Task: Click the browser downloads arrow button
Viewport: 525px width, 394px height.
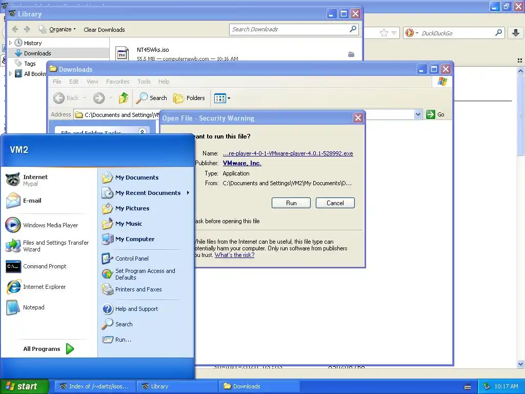Action: 516,33
